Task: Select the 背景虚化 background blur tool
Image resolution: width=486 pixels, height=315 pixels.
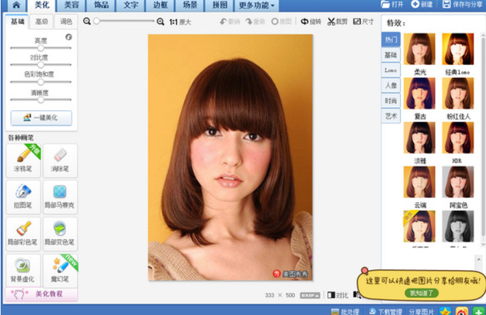Action: pyautogui.click(x=23, y=270)
